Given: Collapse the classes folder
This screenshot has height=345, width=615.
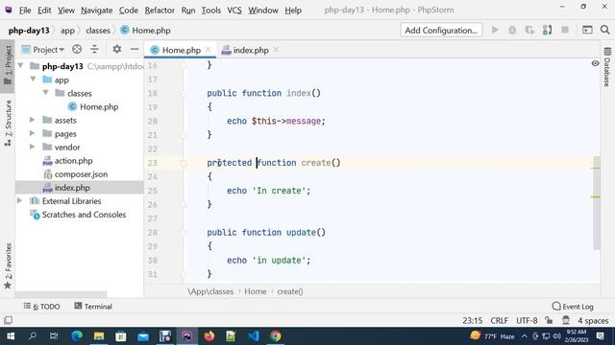Looking at the screenshot, I should pos(46,93).
